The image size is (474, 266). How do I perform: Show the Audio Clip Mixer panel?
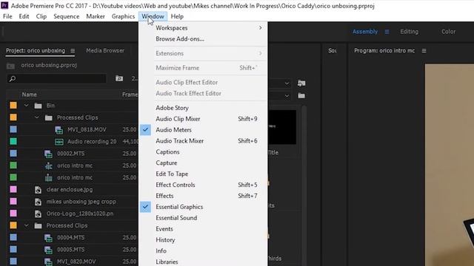point(203,119)
